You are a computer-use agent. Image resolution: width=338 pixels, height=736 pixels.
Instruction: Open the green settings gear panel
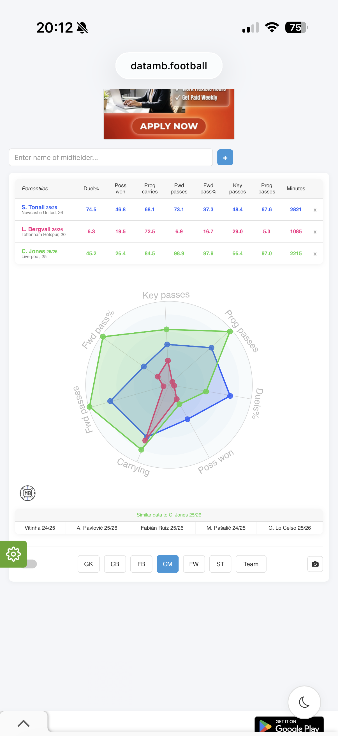(13, 554)
